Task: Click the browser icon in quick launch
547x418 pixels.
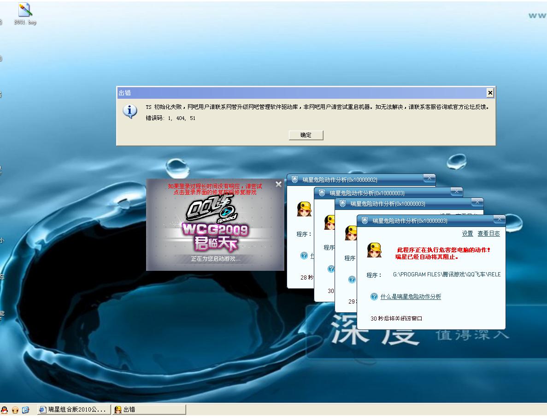Action: [x=25, y=410]
